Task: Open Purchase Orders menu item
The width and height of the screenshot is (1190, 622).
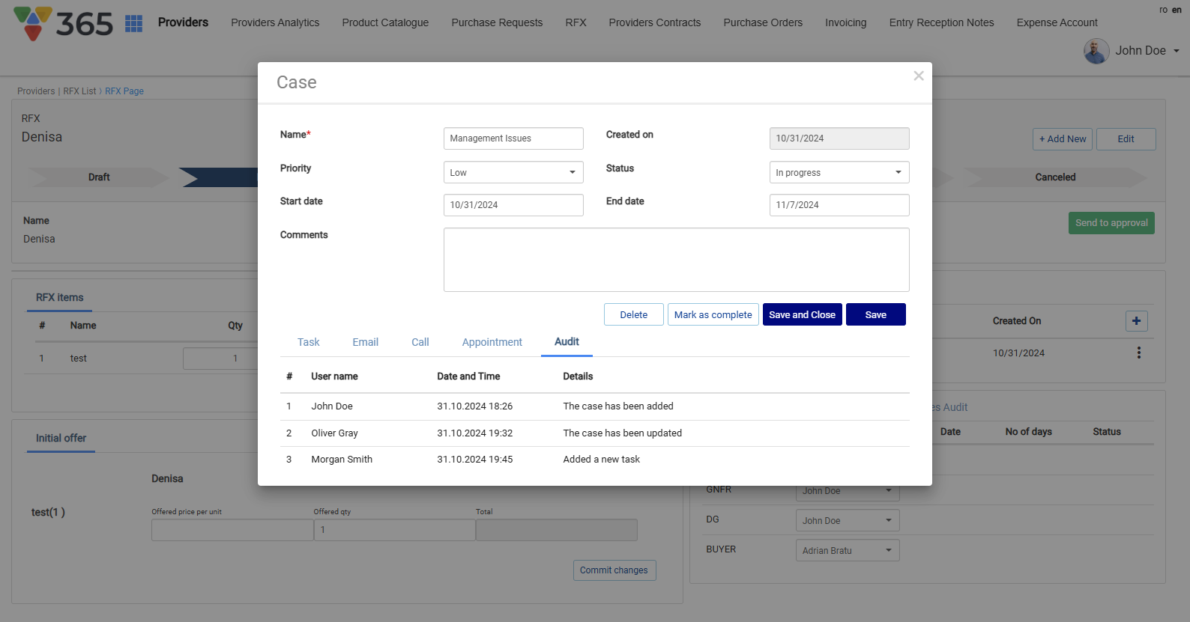Action: click(x=762, y=22)
